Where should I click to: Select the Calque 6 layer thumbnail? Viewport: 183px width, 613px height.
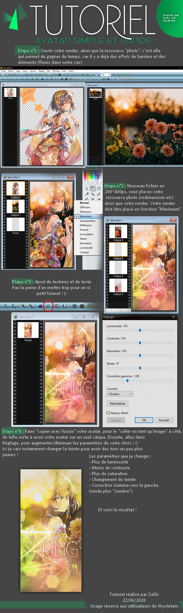coord(118,249)
